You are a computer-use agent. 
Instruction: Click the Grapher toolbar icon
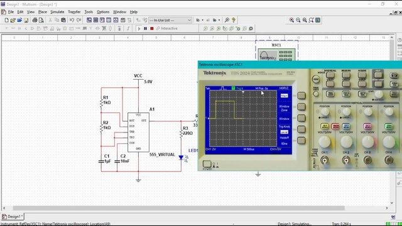116,20
